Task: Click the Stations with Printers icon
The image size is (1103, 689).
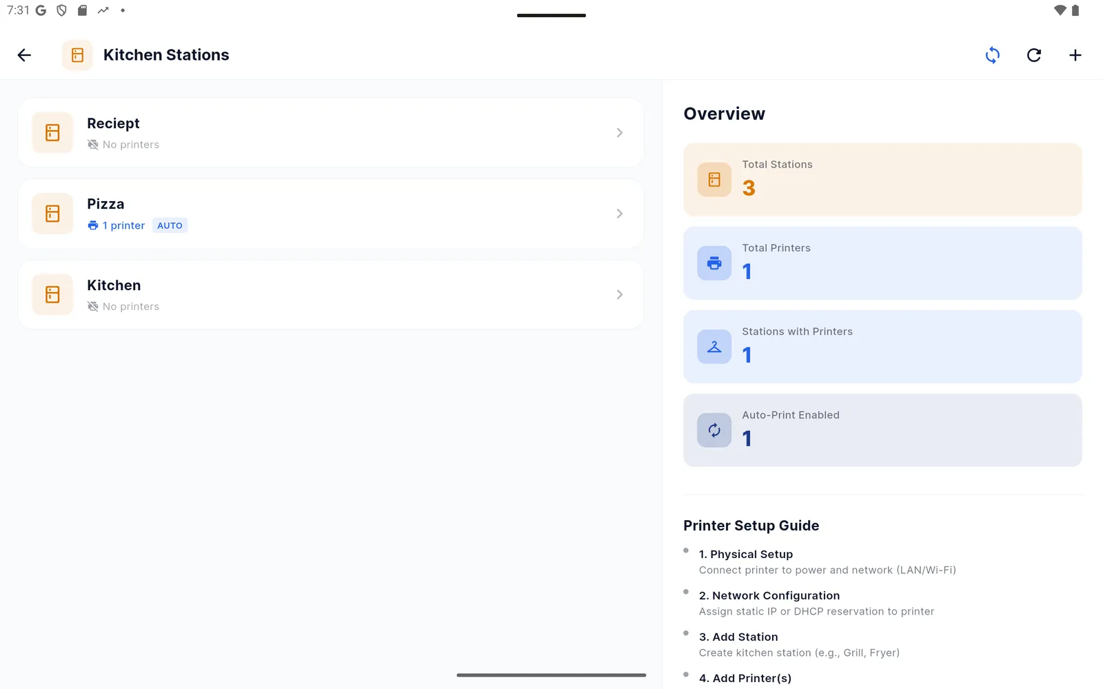Action: tap(714, 347)
